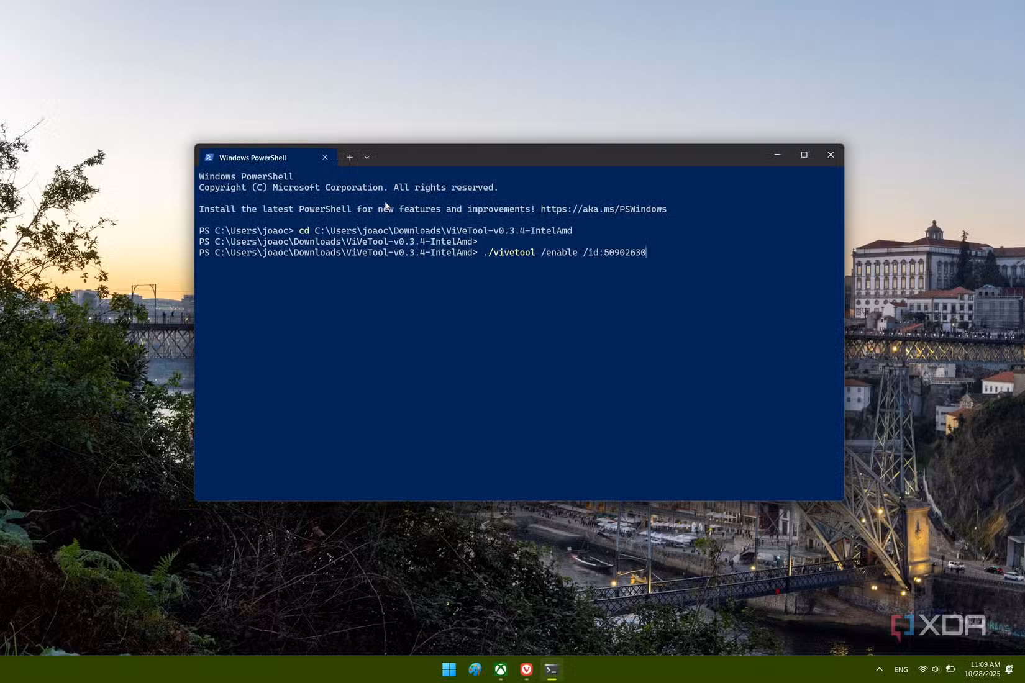Screen dimensions: 1025x683
Task: Maximize the PowerShell terminal window
Action: [x=804, y=155]
